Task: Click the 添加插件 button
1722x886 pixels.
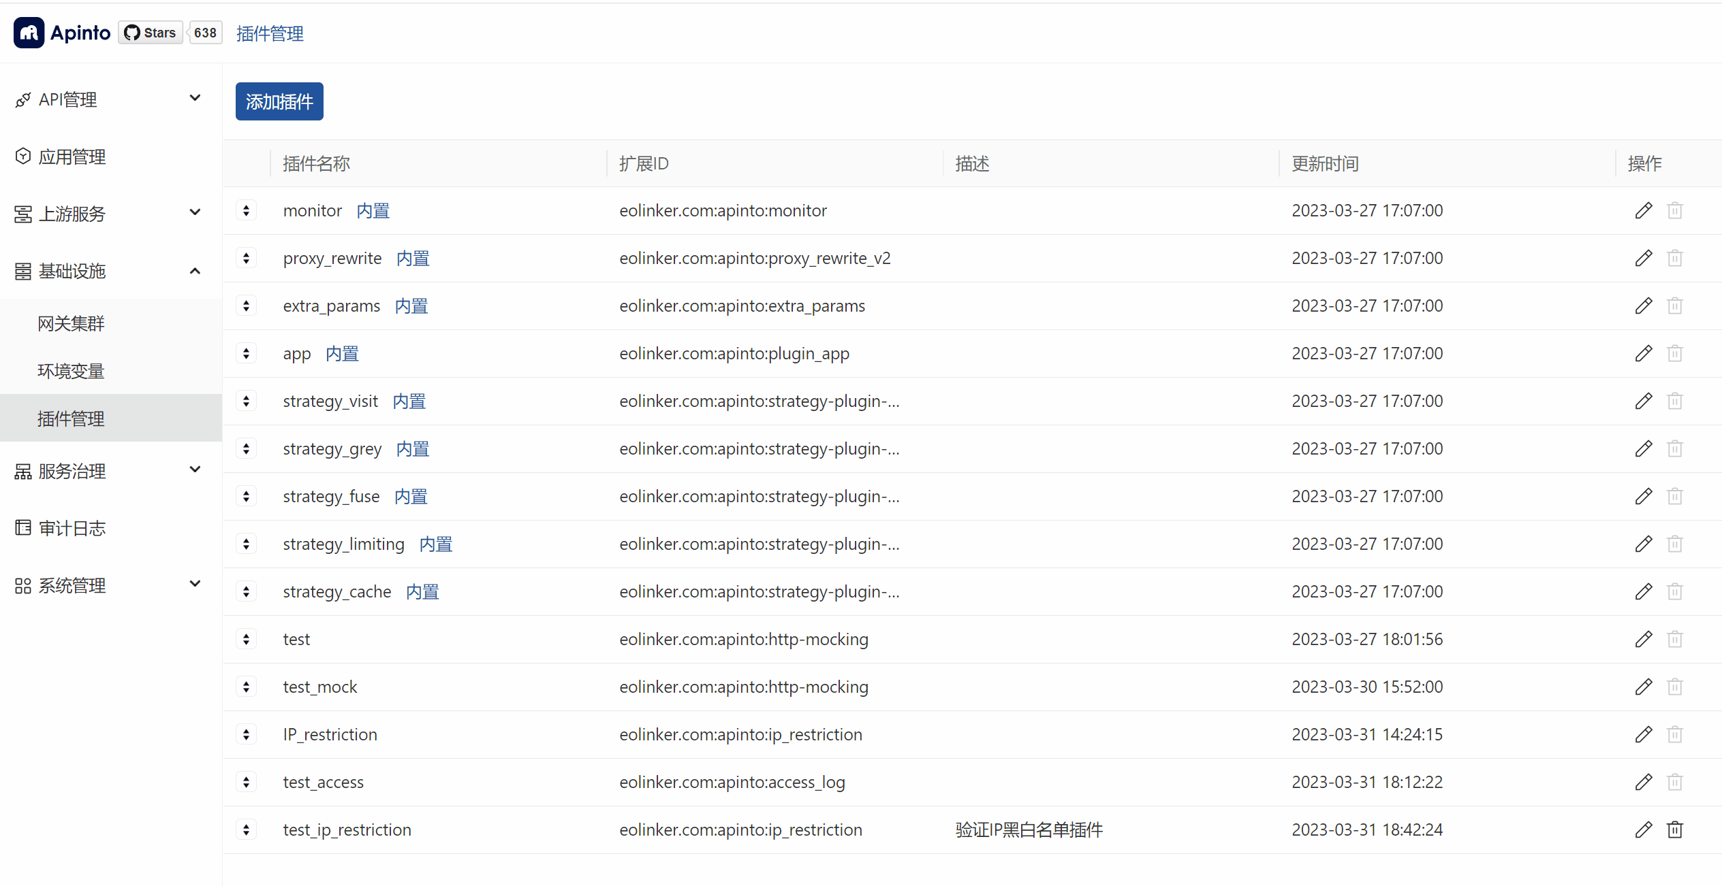Action: [x=279, y=101]
